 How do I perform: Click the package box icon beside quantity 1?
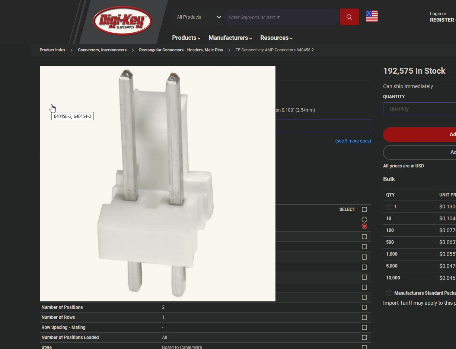click(x=389, y=207)
